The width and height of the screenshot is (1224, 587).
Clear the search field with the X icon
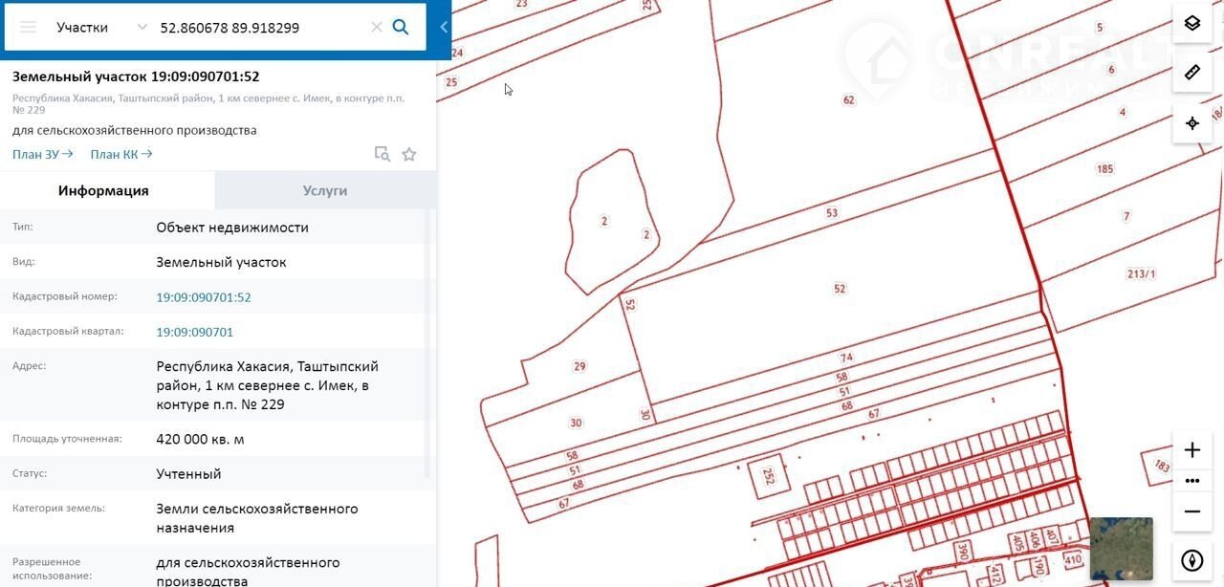(377, 27)
